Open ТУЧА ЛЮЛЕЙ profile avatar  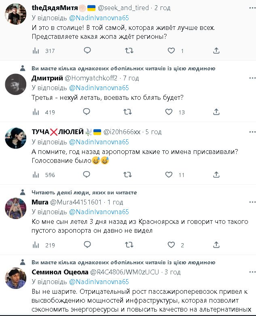click(x=15, y=138)
